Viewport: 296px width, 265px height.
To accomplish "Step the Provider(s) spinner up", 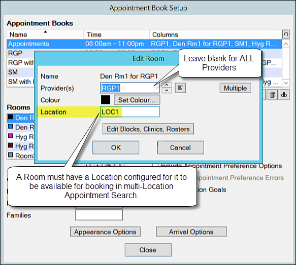I will pos(167,85).
